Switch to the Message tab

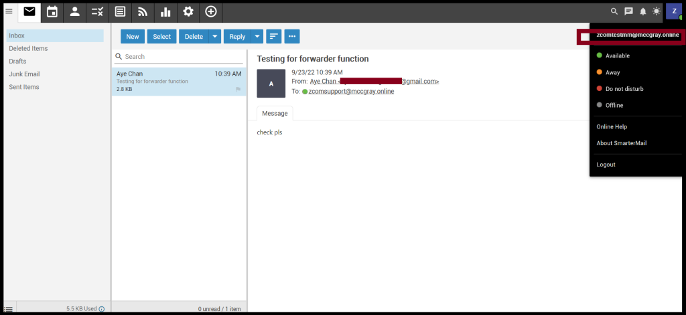click(275, 114)
